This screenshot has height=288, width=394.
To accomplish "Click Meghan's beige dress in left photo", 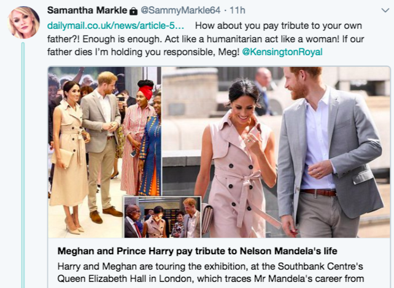I will pos(69,165).
